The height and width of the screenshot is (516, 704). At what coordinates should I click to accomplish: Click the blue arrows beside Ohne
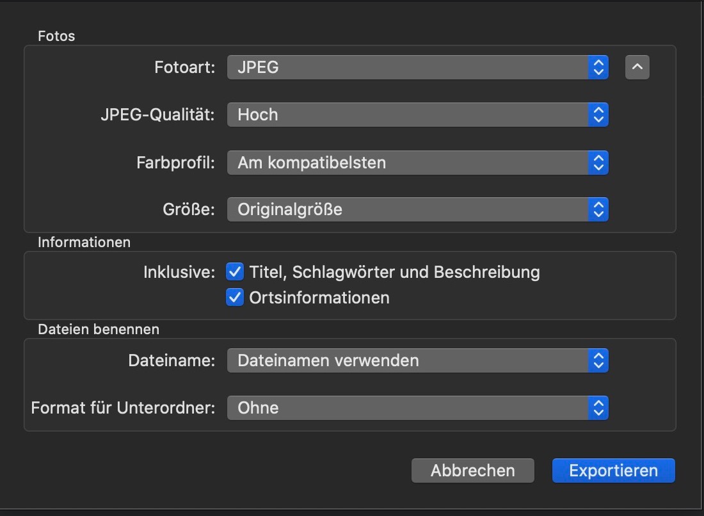598,408
